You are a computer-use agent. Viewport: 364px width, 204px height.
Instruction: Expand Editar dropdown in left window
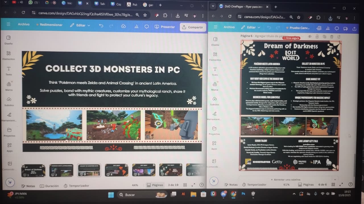pos(80,25)
